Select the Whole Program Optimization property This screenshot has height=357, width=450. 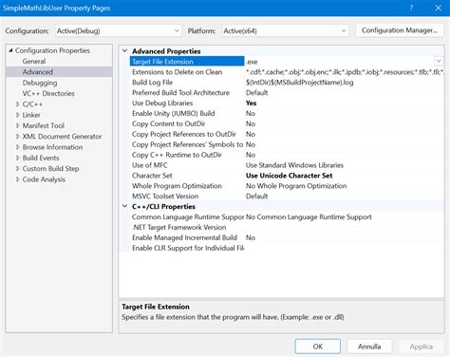(177, 186)
